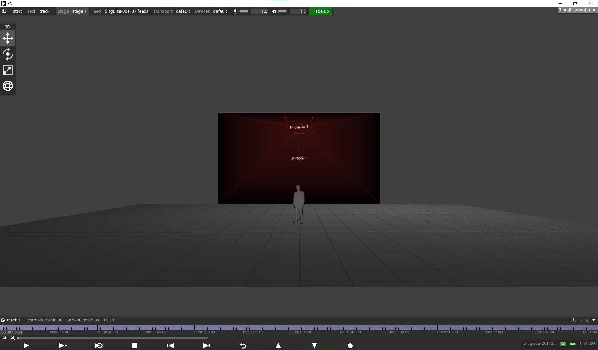Viewport: 598px width, 350px height.
Task: Zoom out the timeline with minus magnifier
Action: (x=5, y=338)
